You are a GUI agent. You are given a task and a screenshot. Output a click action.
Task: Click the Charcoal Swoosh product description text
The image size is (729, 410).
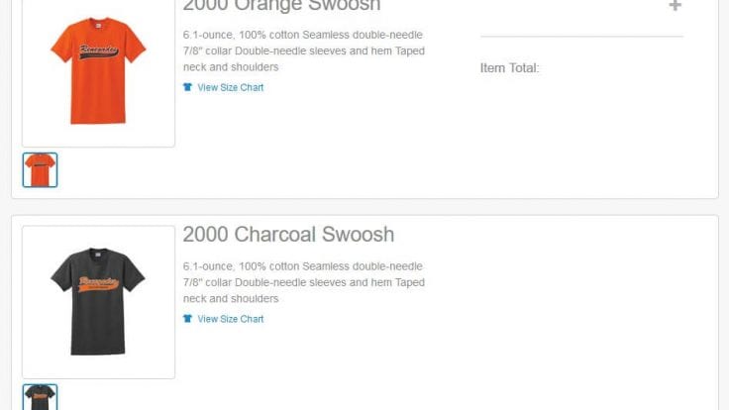click(304, 282)
